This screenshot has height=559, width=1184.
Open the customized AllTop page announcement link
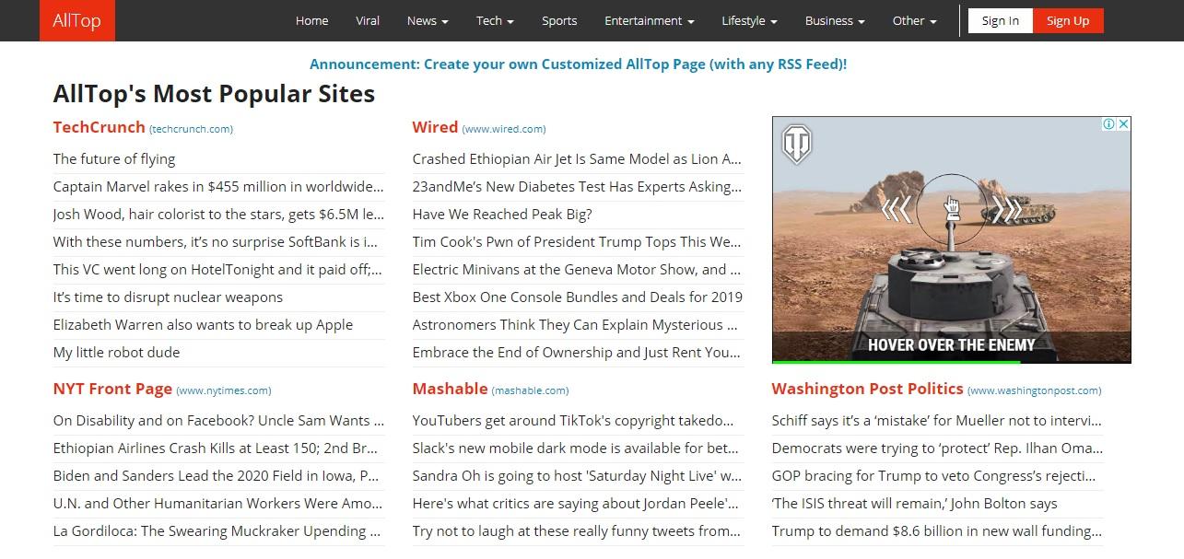(578, 64)
